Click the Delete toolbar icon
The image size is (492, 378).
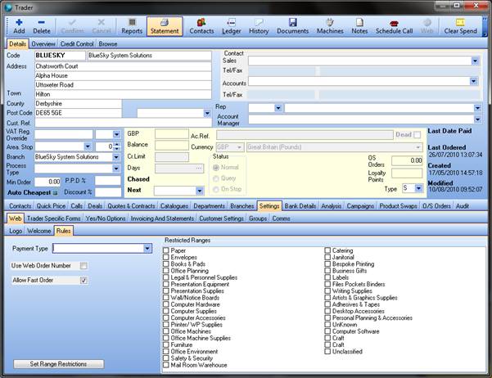pos(42,22)
